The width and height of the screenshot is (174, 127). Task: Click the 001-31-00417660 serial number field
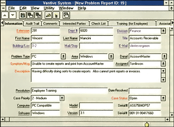coord(145,113)
